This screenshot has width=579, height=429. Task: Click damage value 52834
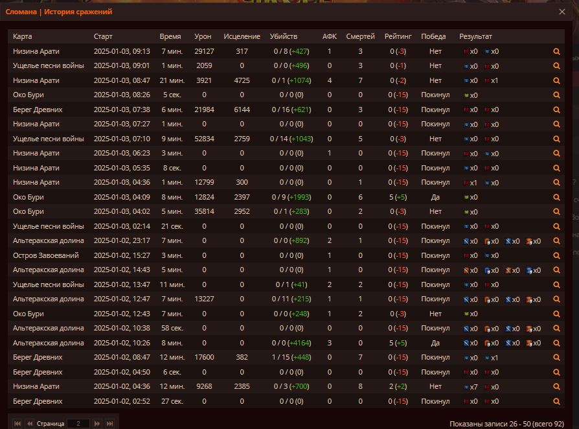(204, 139)
